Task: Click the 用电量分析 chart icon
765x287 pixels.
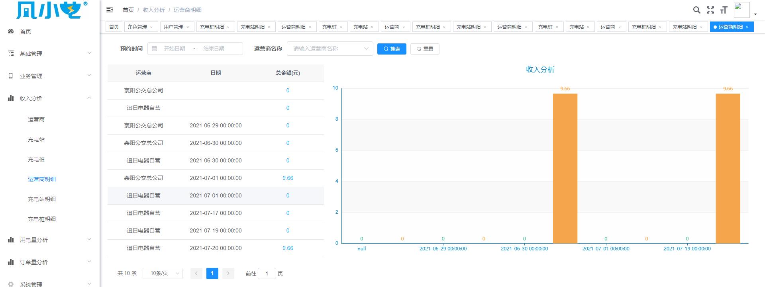Action: pos(11,240)
